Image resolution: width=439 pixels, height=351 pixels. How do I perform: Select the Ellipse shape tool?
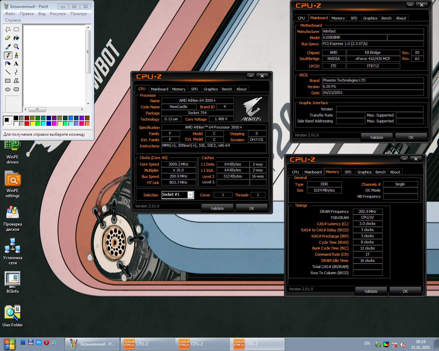(8, 89)
